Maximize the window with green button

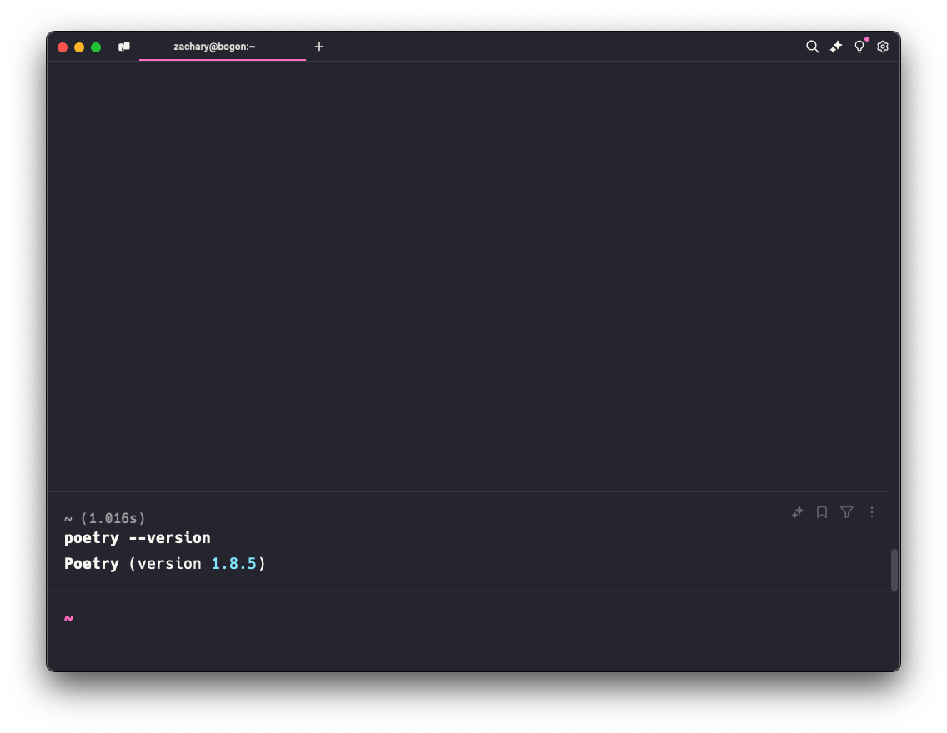(x=96, y=47)
